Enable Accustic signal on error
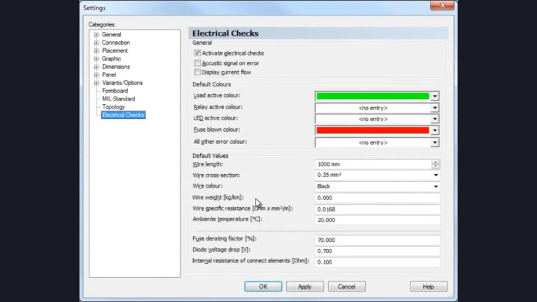Viewport: 537px width, 302px height. click(197, 63)
